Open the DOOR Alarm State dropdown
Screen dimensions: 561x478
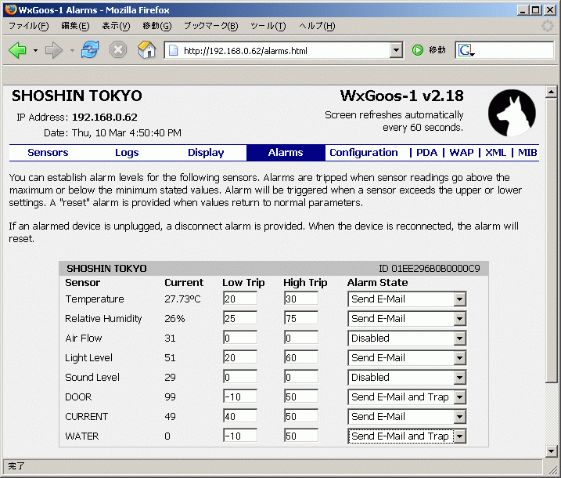click(407, 397)
